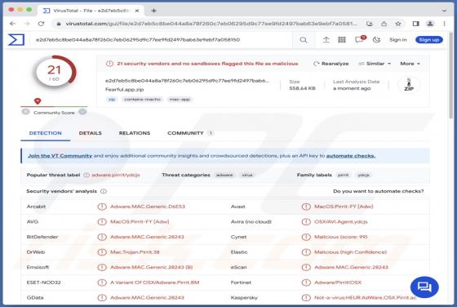This screenshot has height=307, width=457.
Task: Click the browser share icon
Action: 384,24
